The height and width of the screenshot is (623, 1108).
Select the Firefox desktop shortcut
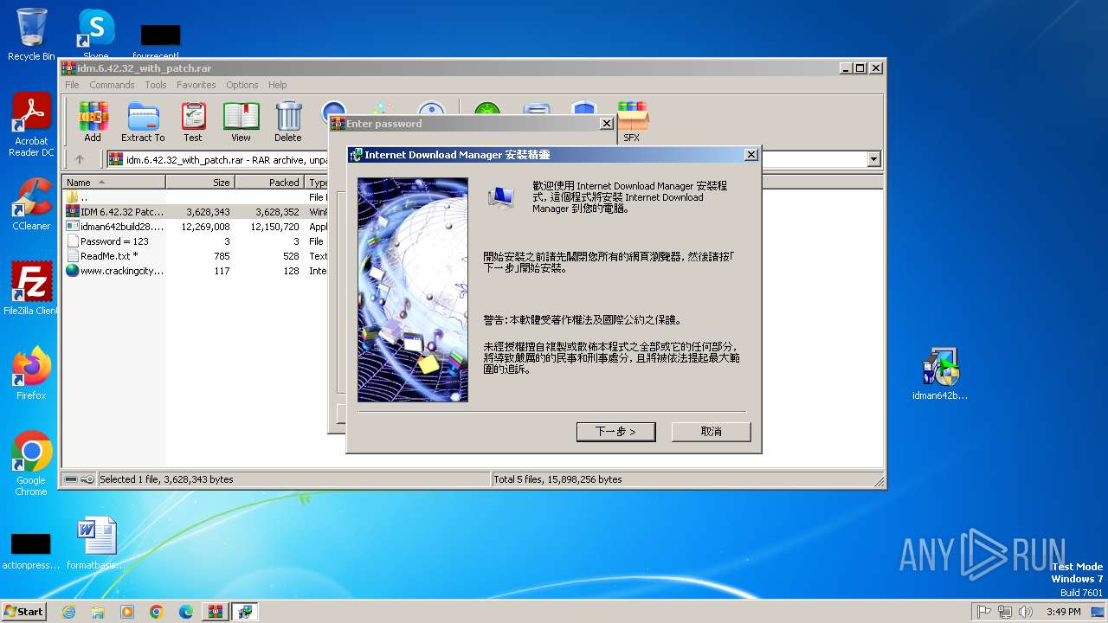click(31, 374)
